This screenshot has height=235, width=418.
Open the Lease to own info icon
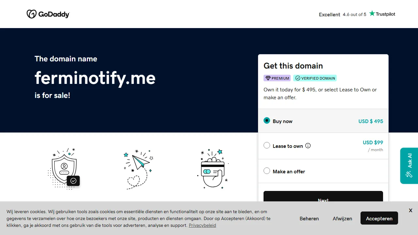coord(308,146)
